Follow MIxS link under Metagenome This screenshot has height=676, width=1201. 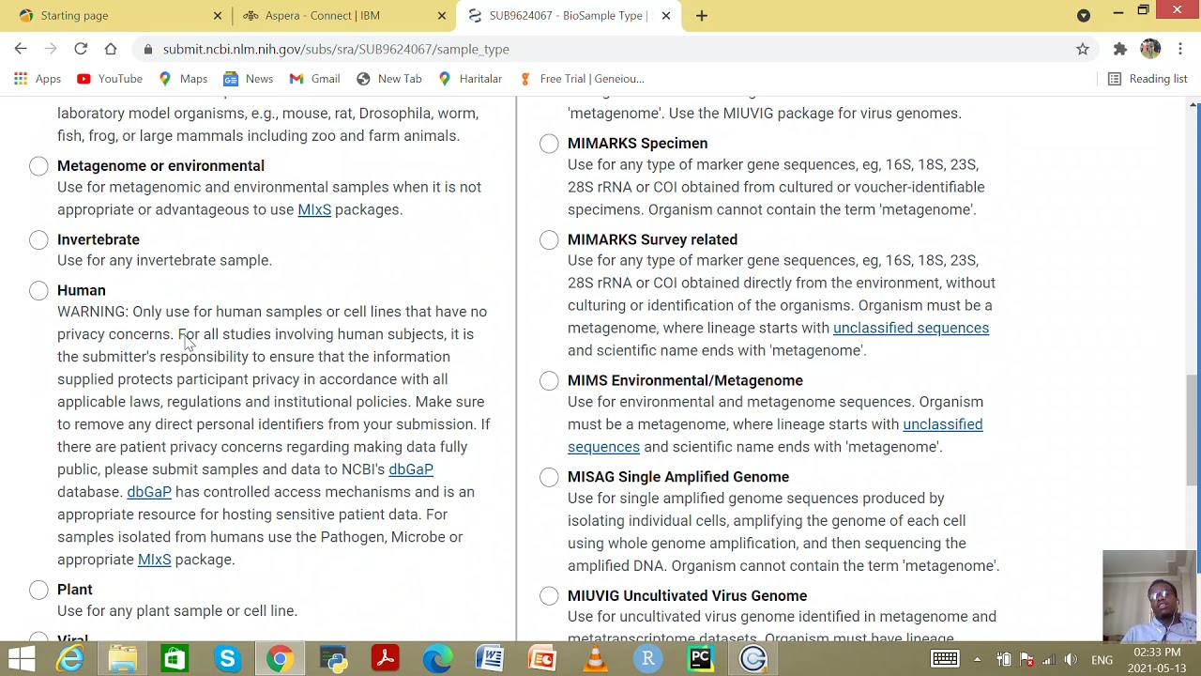[x=314, y=209]
